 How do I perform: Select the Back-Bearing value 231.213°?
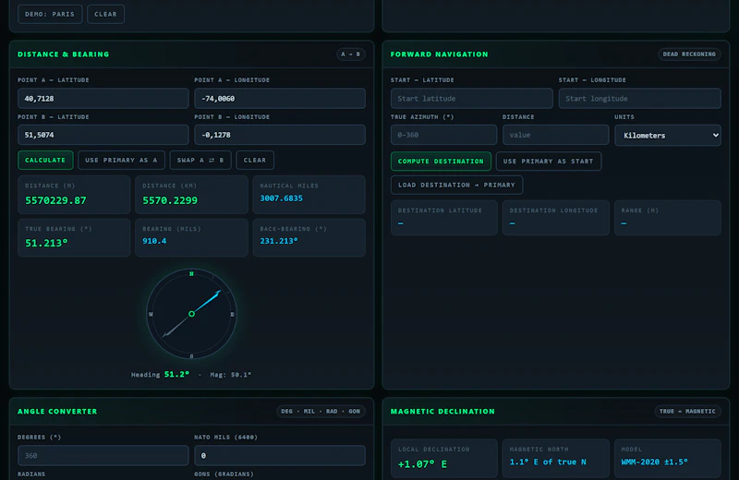279,241
